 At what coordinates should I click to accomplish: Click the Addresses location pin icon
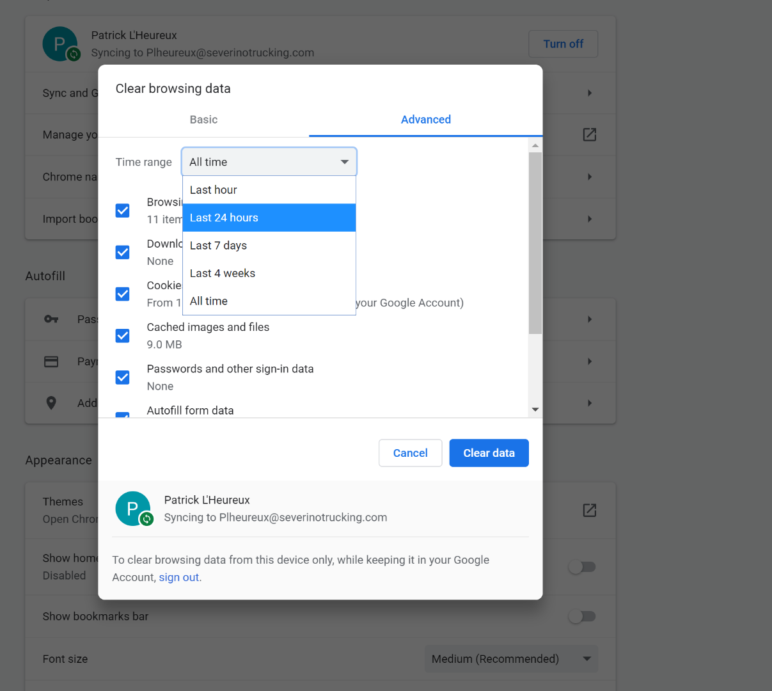(x=51, y=402)
